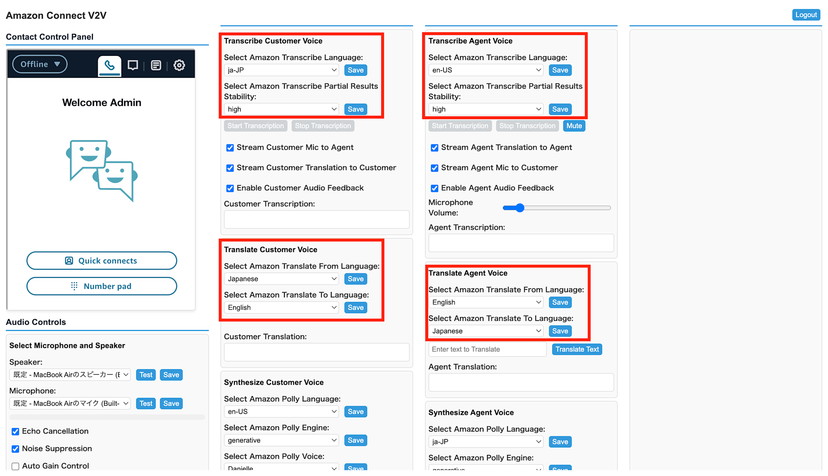Open the Number pad keypad

101,286
